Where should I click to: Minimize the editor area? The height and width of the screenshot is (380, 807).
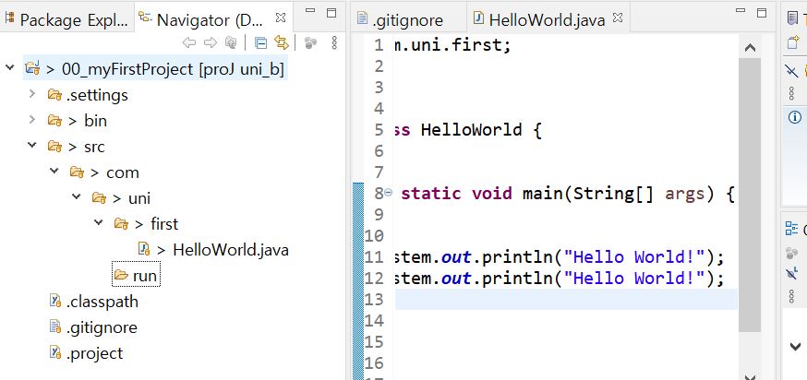741,11
